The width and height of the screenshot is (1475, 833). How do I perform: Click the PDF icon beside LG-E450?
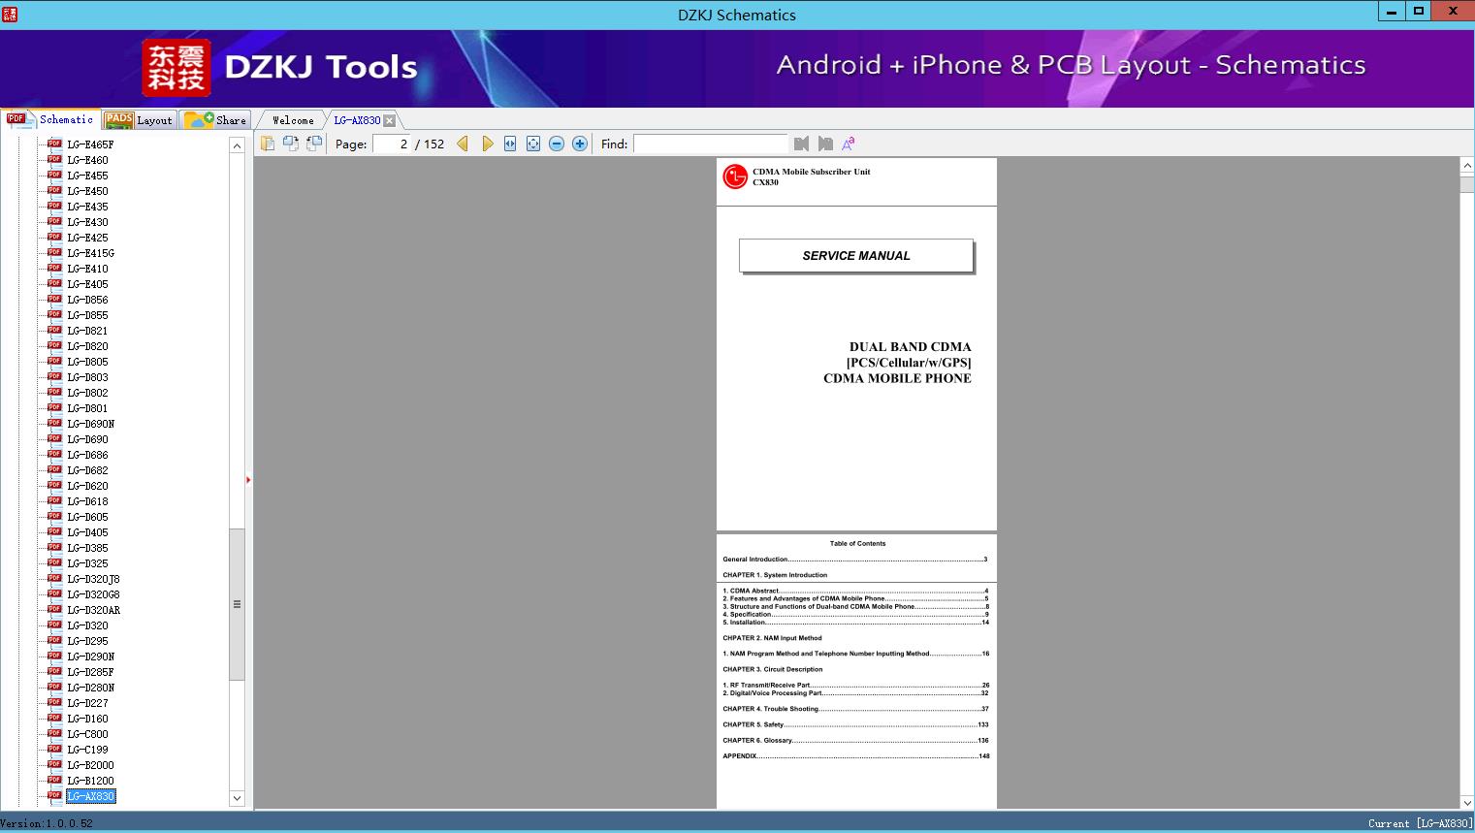click(x=54, y=190)
